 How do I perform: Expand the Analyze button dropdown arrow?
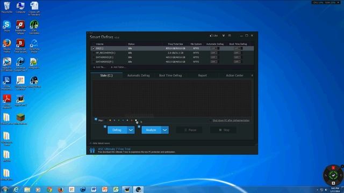pyautogui.click(x=165, y=130)
